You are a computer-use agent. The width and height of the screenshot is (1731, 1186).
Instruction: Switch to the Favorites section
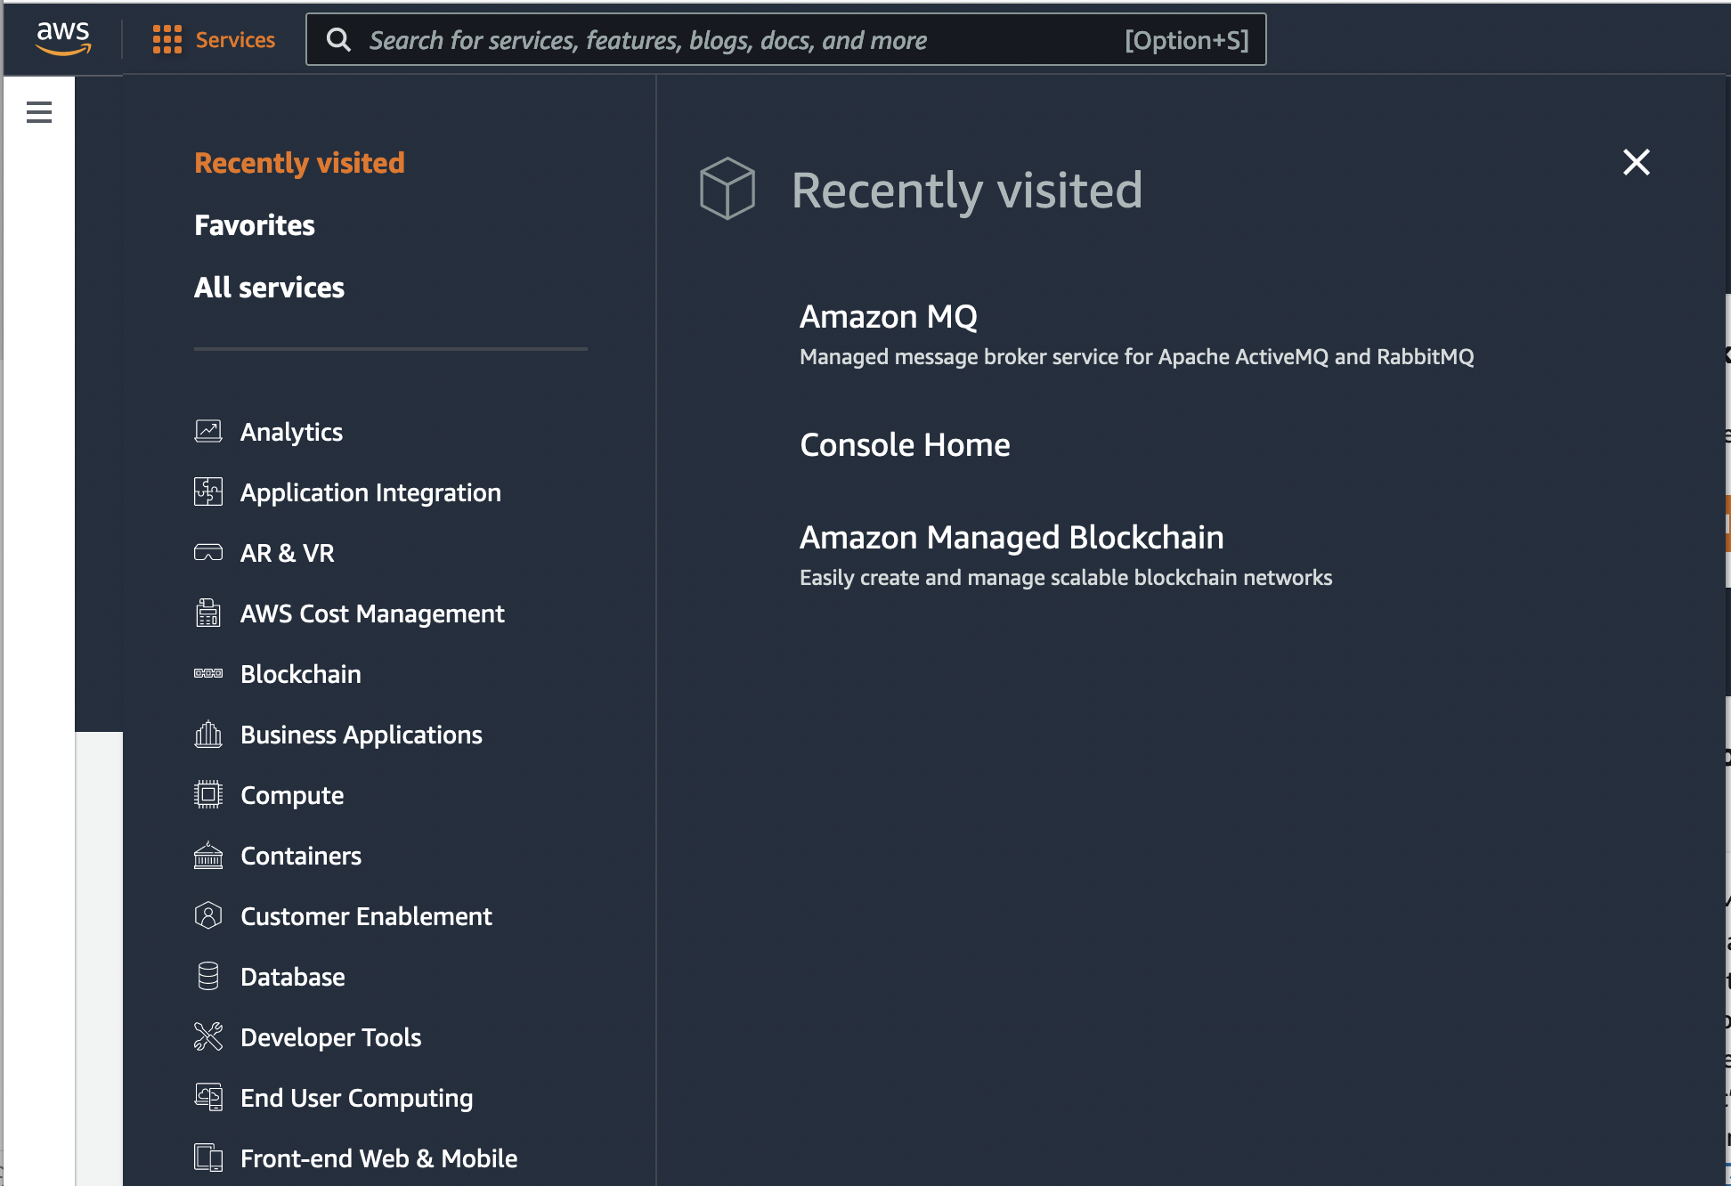tap(255, 225)
